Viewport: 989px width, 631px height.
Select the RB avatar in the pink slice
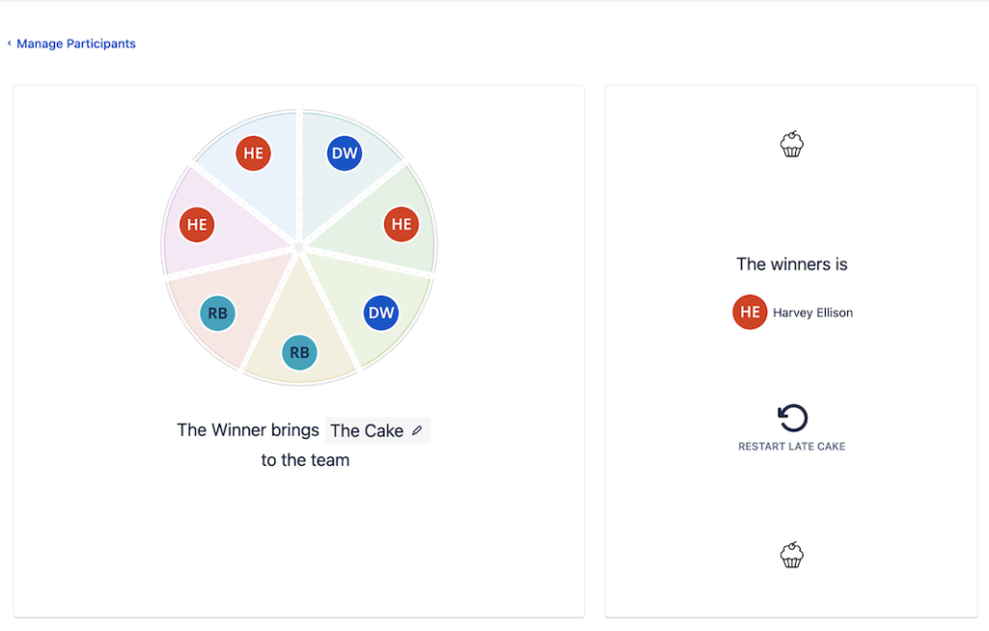coord(217,313)
